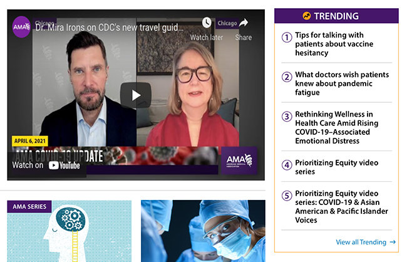Open What doctors wish patients knew article
The width and height of the screenshot is (407, 262).
[342, 83]
